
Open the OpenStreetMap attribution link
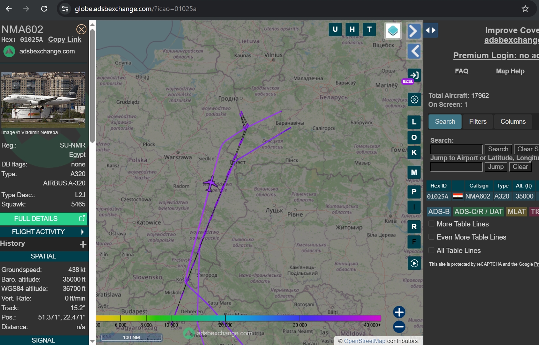365,341
